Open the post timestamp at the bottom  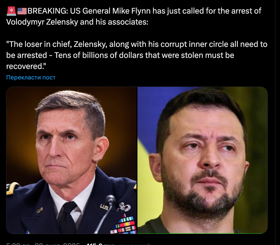pos(43,244)
